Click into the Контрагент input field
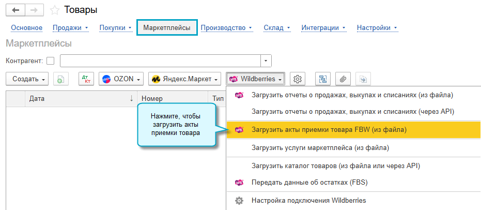This screenshot has height=210, width=481. 161,61
